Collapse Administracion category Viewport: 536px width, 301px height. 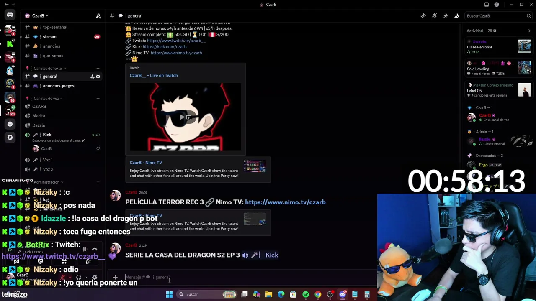[x=49, y=182]
